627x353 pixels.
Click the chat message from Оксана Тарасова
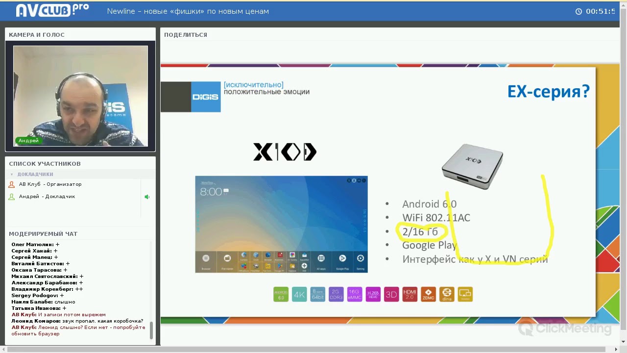click(39, 270)
